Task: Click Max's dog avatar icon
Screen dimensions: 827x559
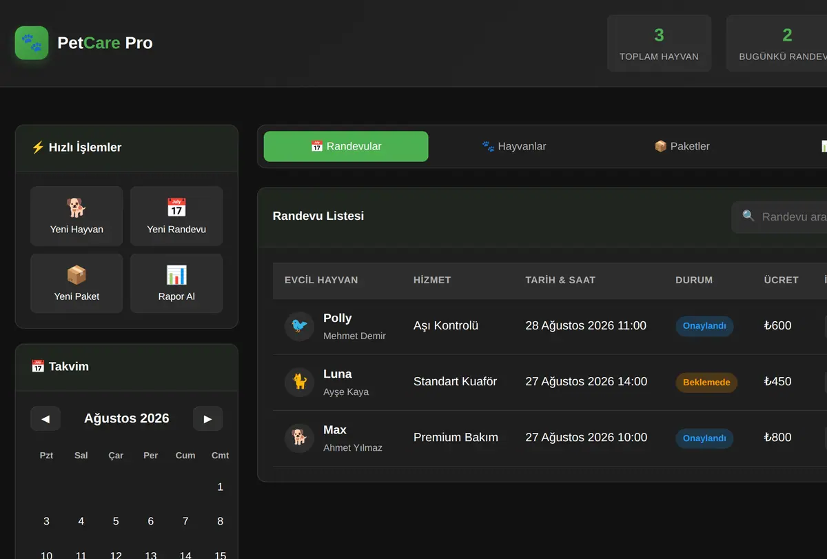Action: point(300,438)
